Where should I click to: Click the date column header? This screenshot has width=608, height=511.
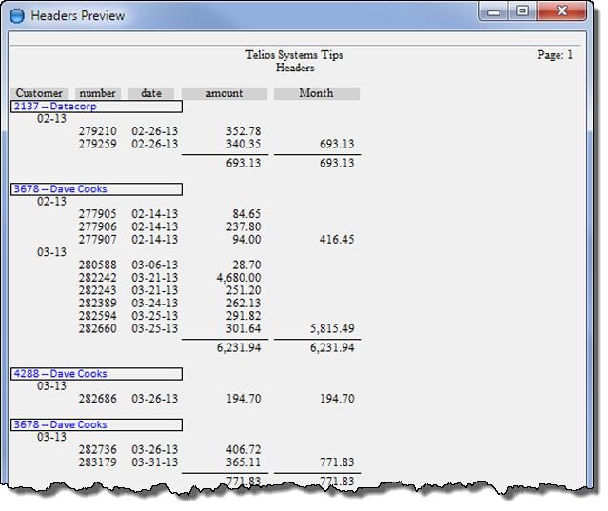coord(151,93)
